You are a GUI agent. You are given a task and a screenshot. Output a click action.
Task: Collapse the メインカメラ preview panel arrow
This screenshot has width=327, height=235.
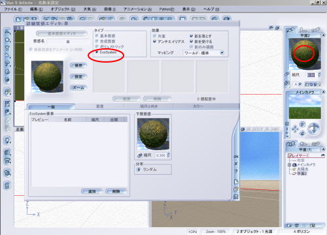coord(323,92)
